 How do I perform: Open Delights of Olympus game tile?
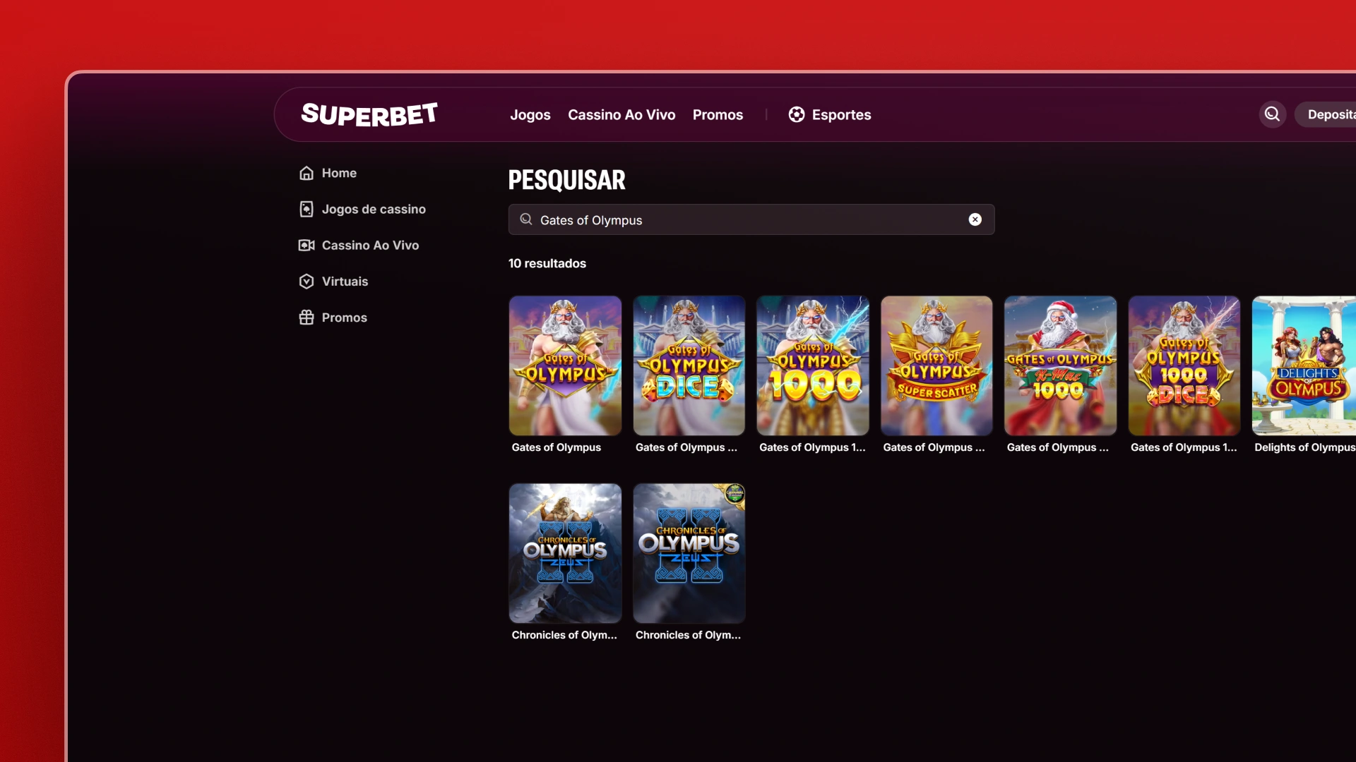point(1304,365)
